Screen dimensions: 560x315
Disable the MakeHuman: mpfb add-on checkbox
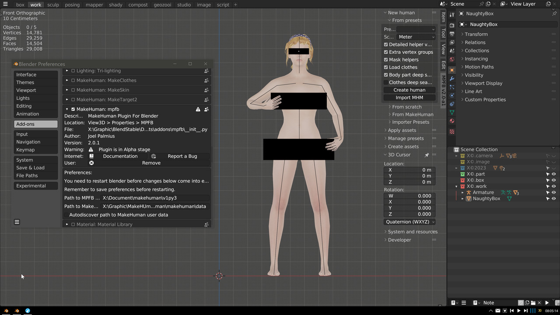pyautogui.click(x=73, y=109)
